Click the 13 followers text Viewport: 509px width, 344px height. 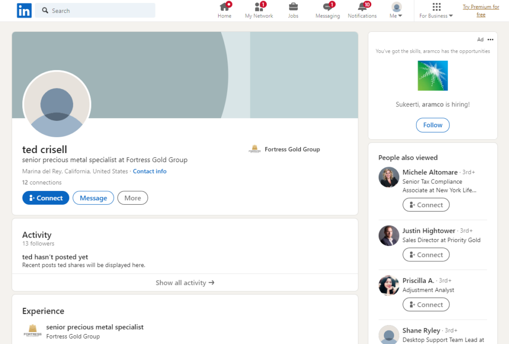(38, 244)
